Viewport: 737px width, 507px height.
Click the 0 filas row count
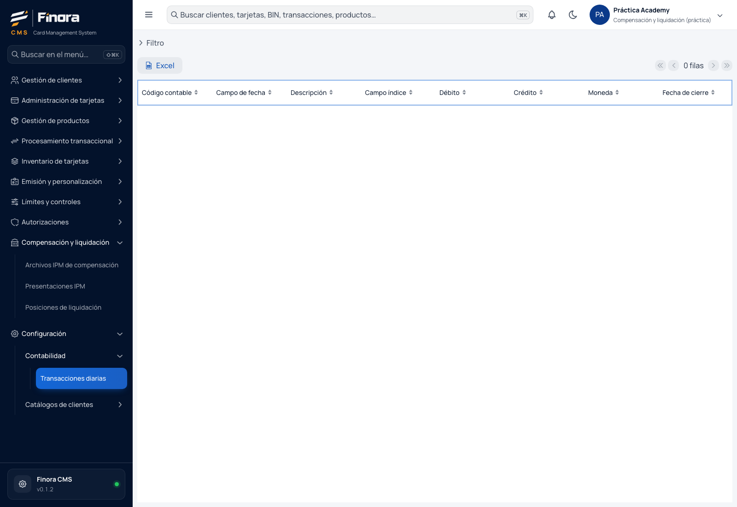tap(693, 65)
